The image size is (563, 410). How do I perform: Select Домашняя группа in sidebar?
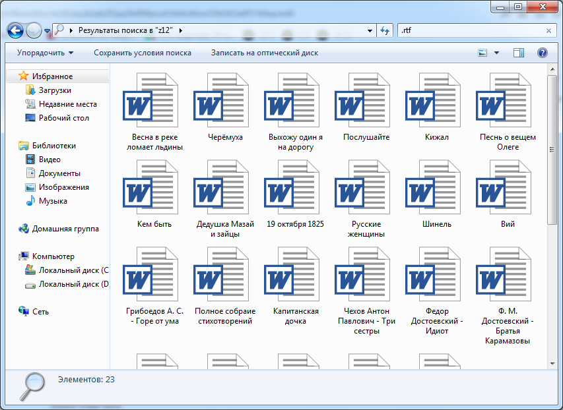pos(59,229)
